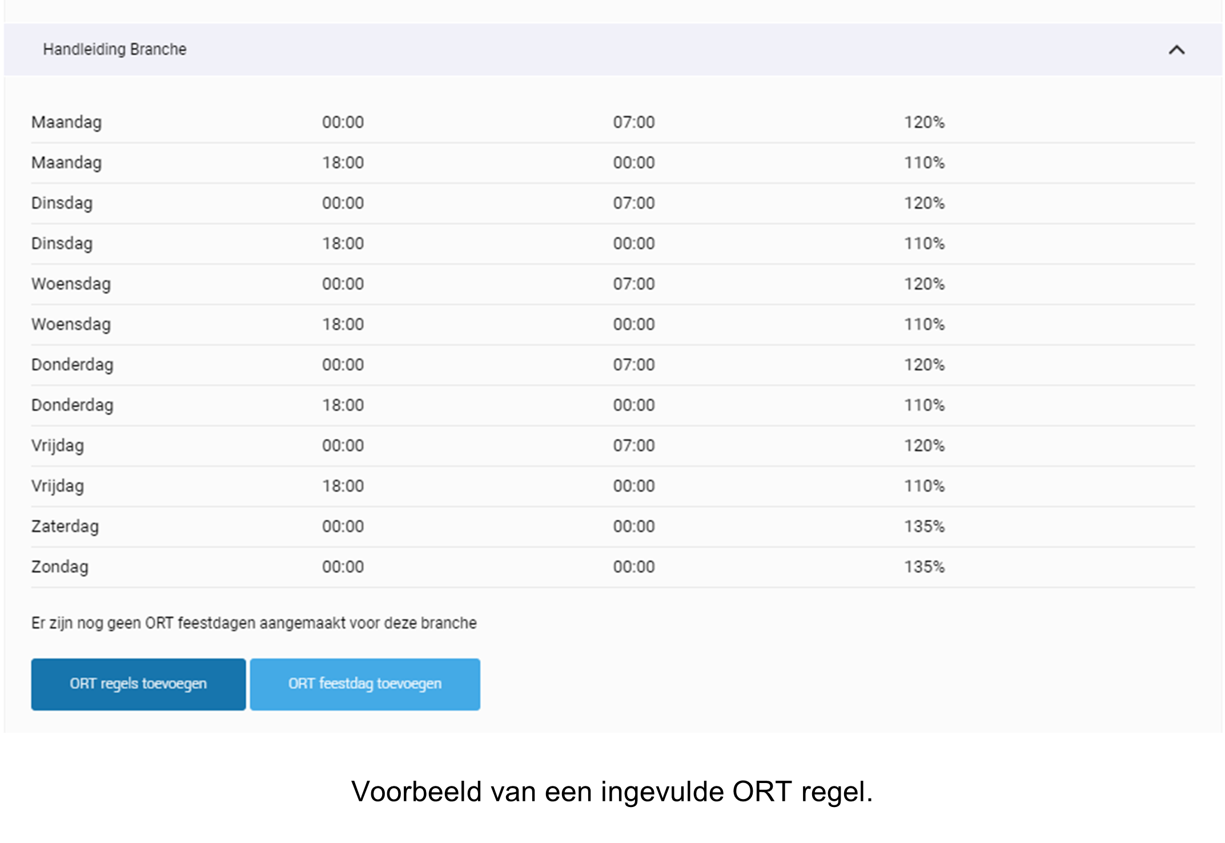Click ORT regels toevoegen button
Screen dimensions: 1225x843
(x=138, y=684)
